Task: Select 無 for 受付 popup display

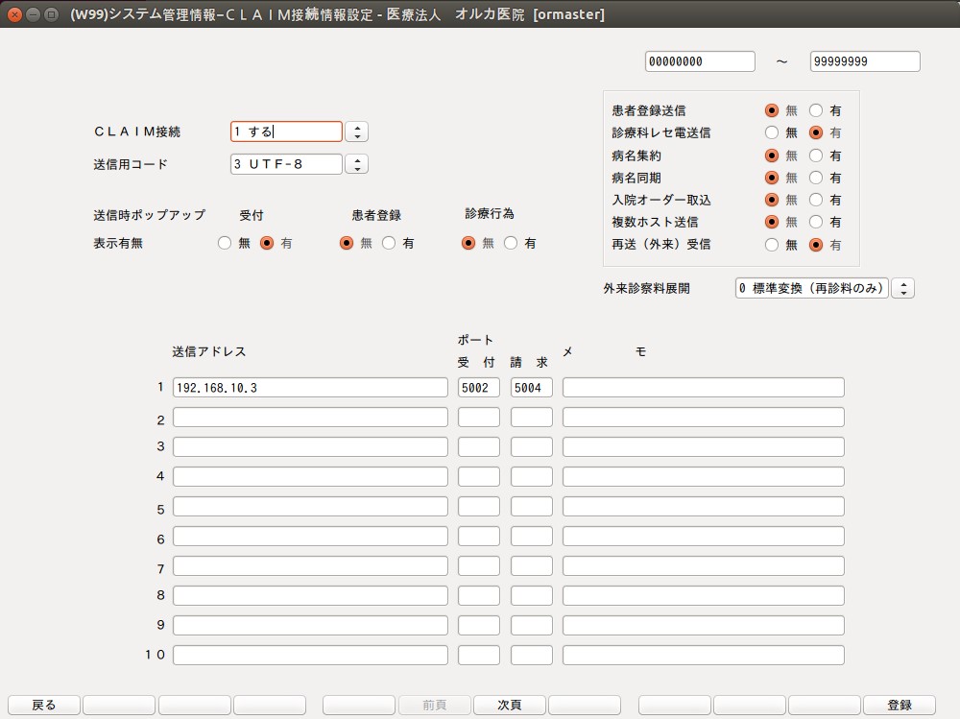Action: click(224, 243)
